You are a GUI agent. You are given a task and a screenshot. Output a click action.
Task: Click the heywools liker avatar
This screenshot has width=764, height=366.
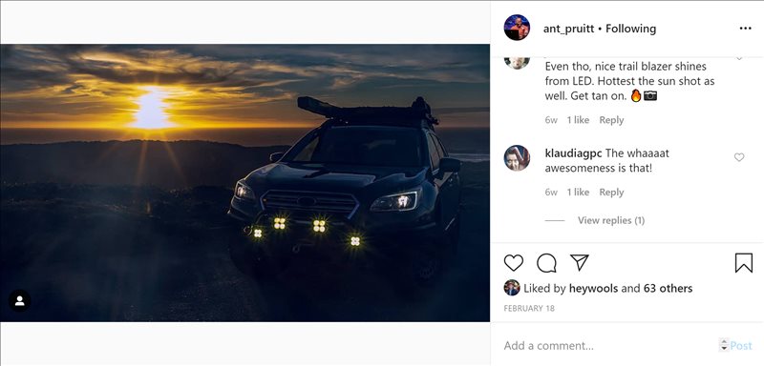coord(512,288)
